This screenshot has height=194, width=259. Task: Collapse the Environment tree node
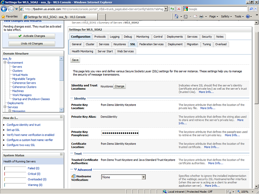(x=4, y=63)
